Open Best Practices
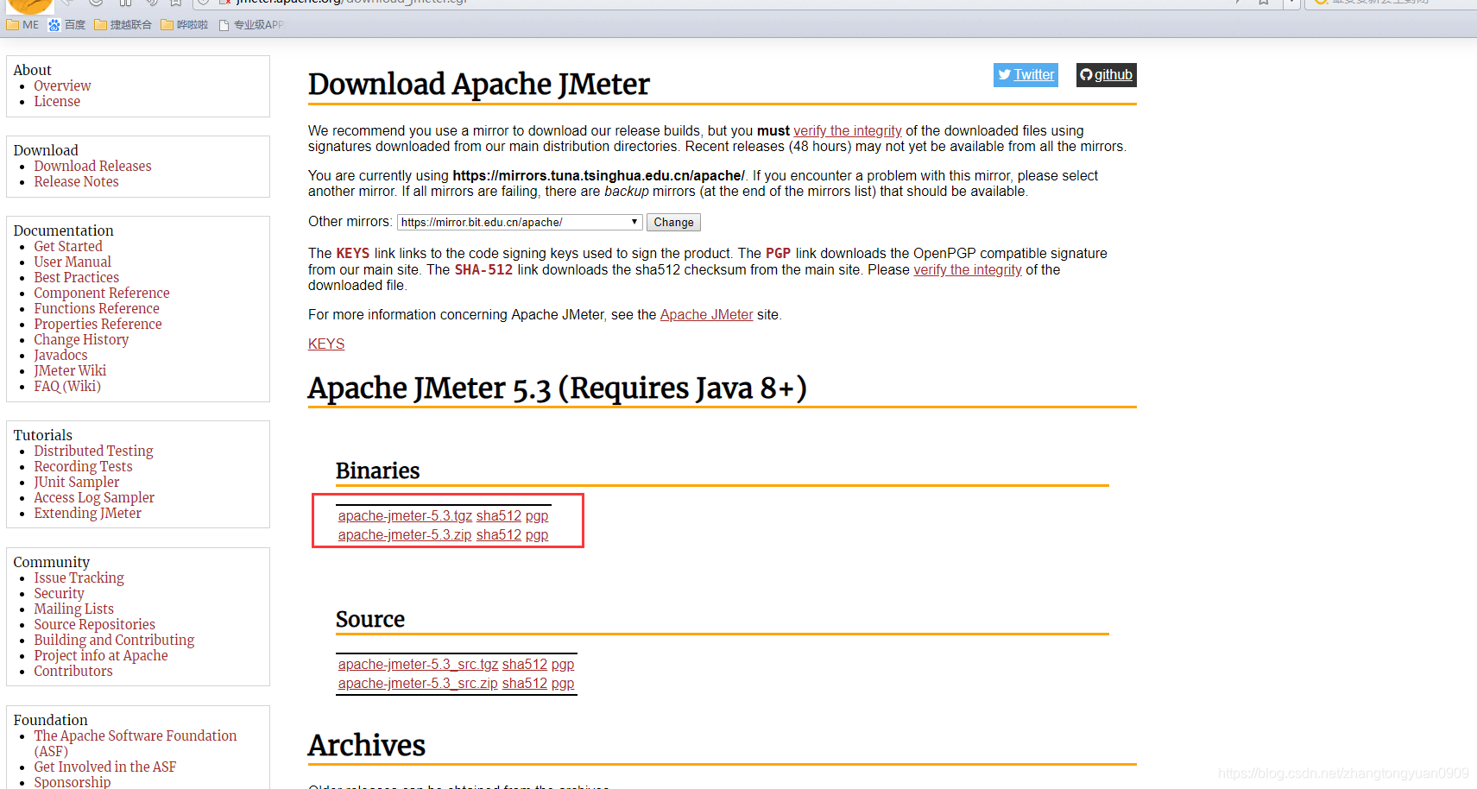Viewport: 1477px width, 789px height. 76,278
